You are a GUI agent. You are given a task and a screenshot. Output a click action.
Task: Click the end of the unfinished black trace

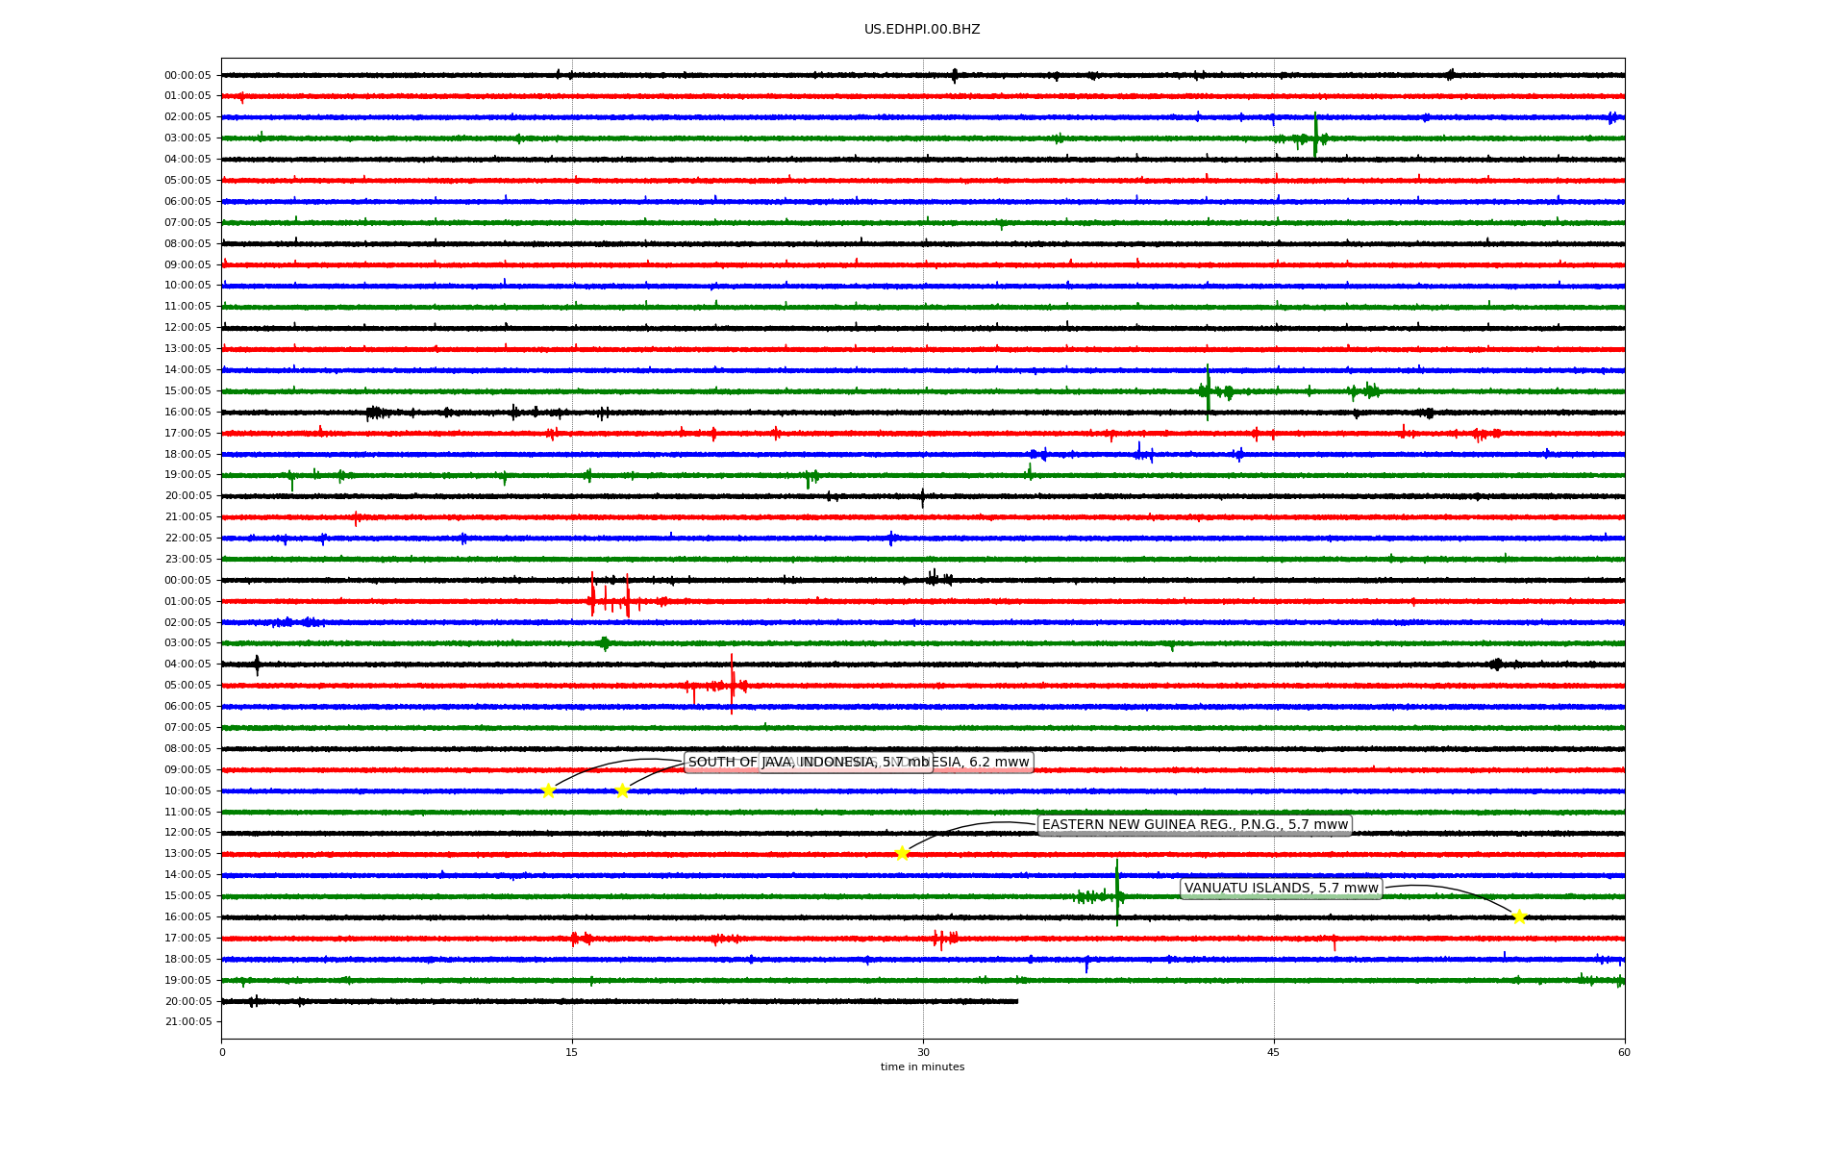coord(1016,1001)
